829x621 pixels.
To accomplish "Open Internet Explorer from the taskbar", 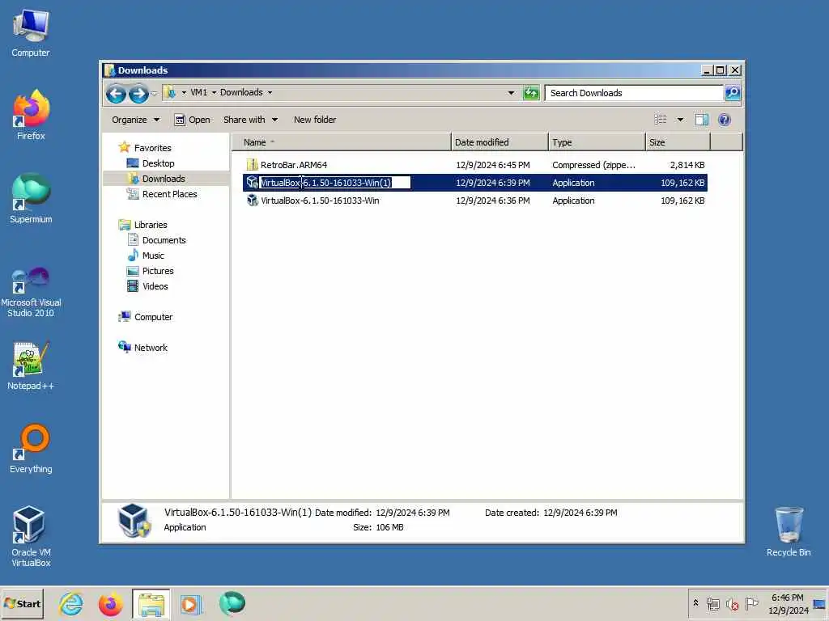I will (71, 604).
